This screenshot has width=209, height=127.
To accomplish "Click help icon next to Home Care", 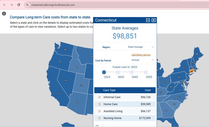I will (x=99, y=104).
